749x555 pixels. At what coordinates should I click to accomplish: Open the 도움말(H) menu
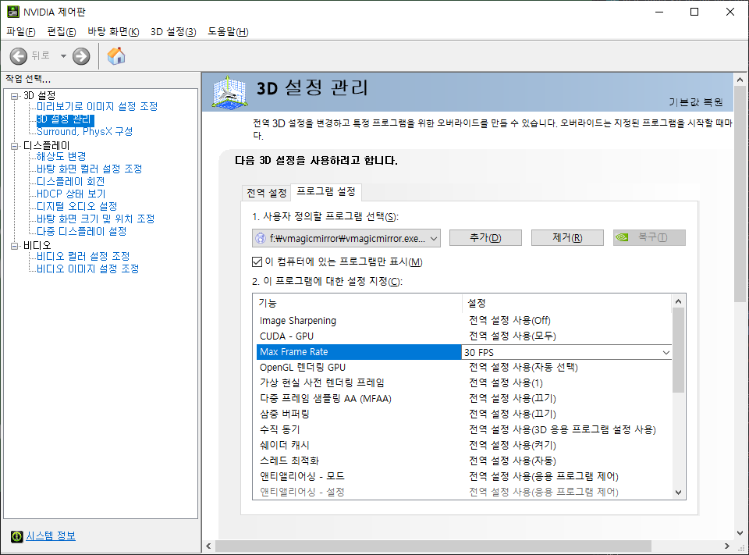click(x=228, y=31)
